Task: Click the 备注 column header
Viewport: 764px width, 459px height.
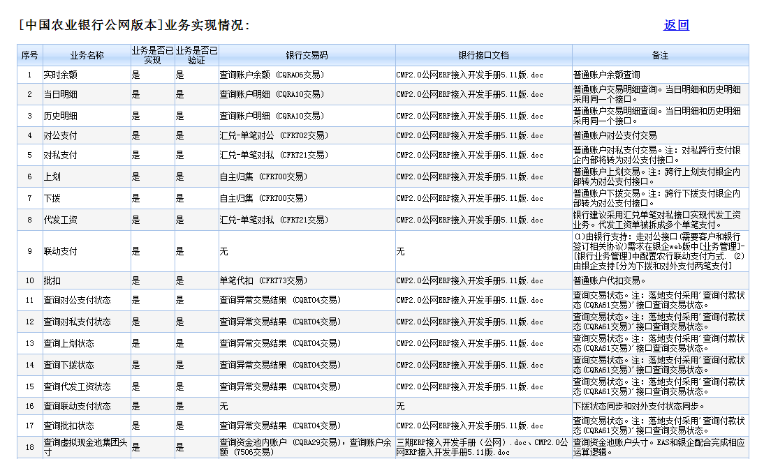Action: (x=660, y=55)
